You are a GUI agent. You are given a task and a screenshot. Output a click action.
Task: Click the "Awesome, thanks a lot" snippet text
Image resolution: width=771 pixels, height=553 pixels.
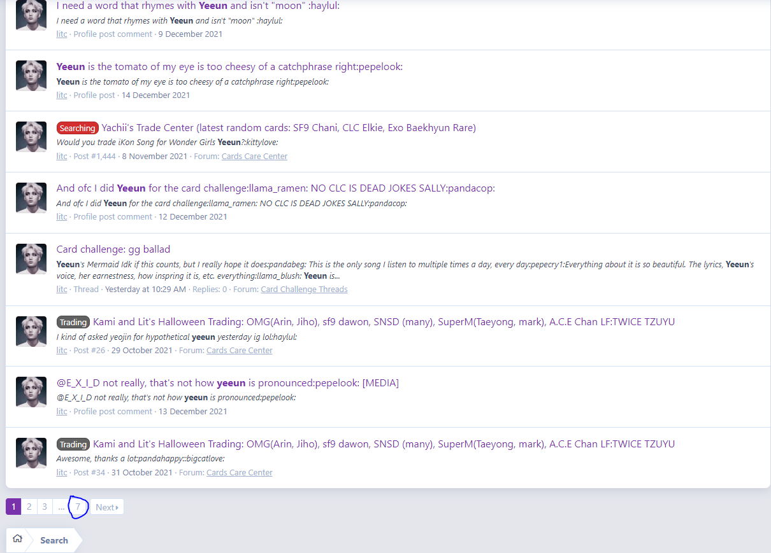click(141, 459)
